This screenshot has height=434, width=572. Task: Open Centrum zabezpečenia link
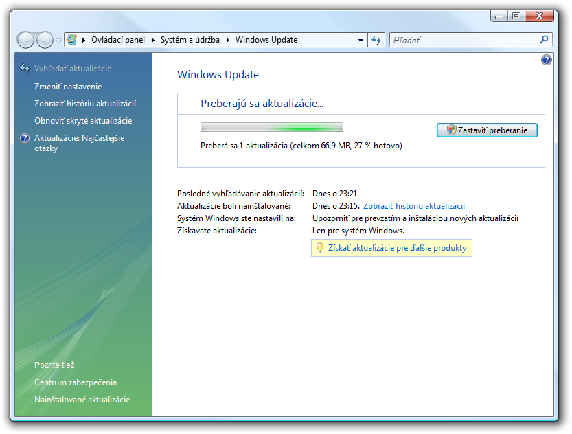pyautogui.click(x=76, y=382)
